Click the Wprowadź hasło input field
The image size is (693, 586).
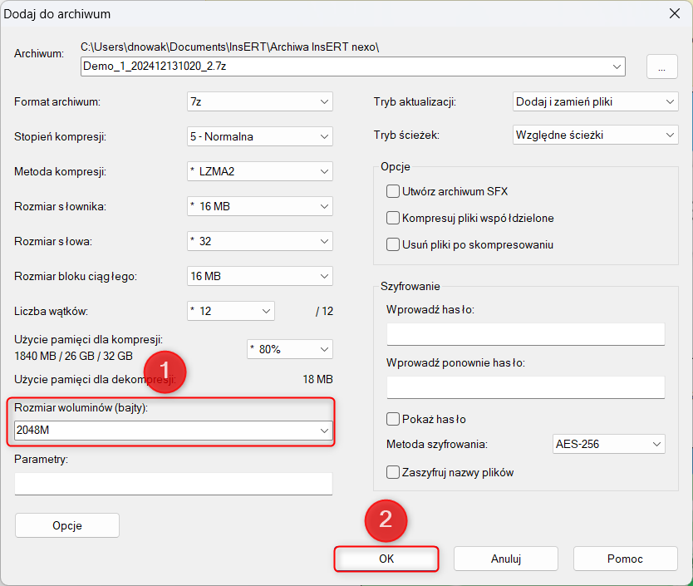(525, 334)
